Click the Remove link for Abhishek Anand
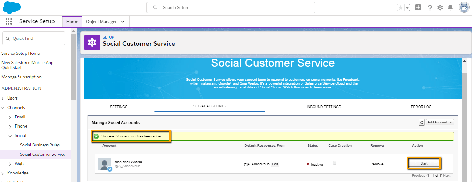Screen dimensions: 472x182 (377, 164)
